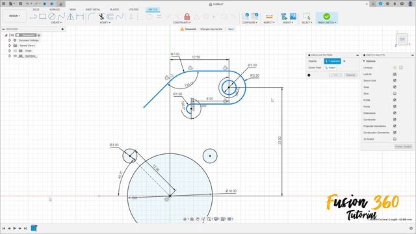Viewport: 416px width, 234px height.
Task: Switch to the Sheet Metal tab
Action: [93, 10]
